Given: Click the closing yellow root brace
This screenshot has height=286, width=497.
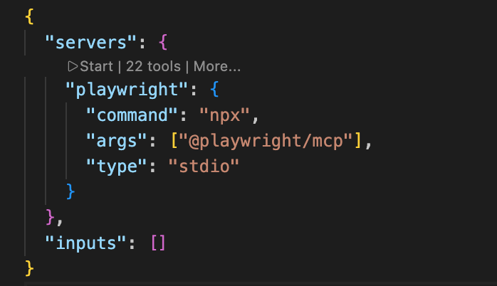Looking at the screenshot, I should click(x=29, y=268).
